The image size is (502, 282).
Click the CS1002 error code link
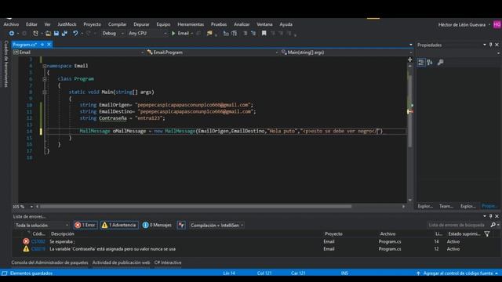coord(38,242)
